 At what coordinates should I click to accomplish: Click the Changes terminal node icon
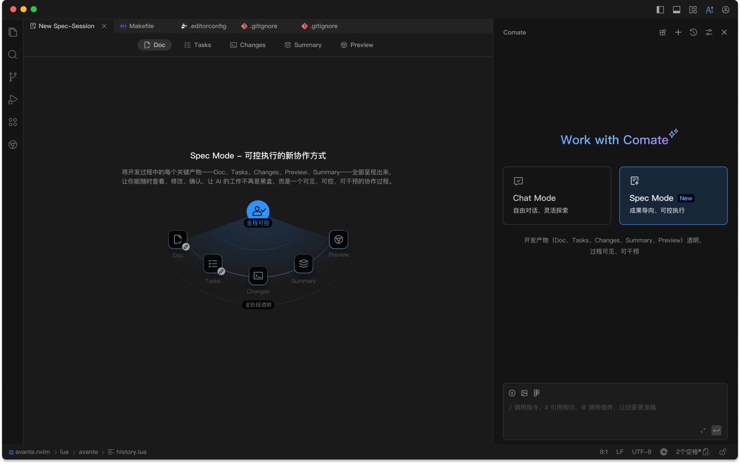(x=258, y=276)
